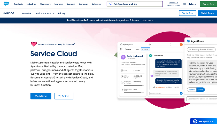Click the Reply to message field

click(164, 93)
